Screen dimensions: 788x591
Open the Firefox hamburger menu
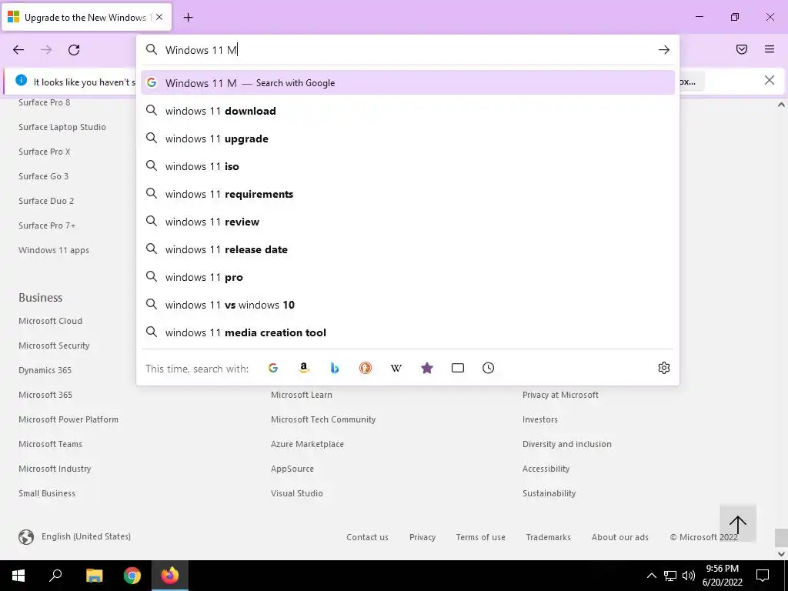coord(770,49)
